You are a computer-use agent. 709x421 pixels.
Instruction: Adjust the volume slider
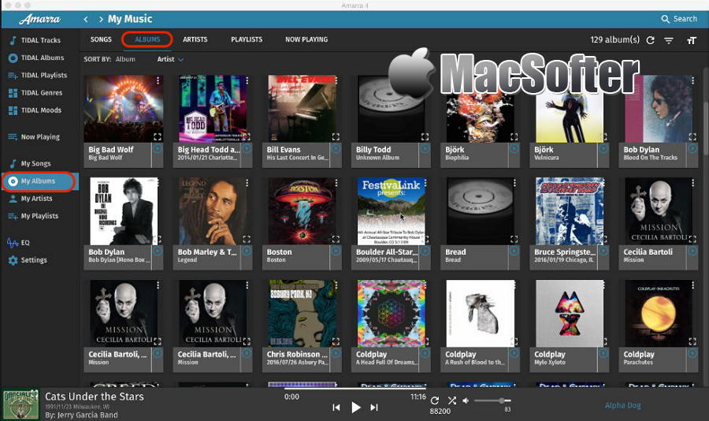coord(492,401)
